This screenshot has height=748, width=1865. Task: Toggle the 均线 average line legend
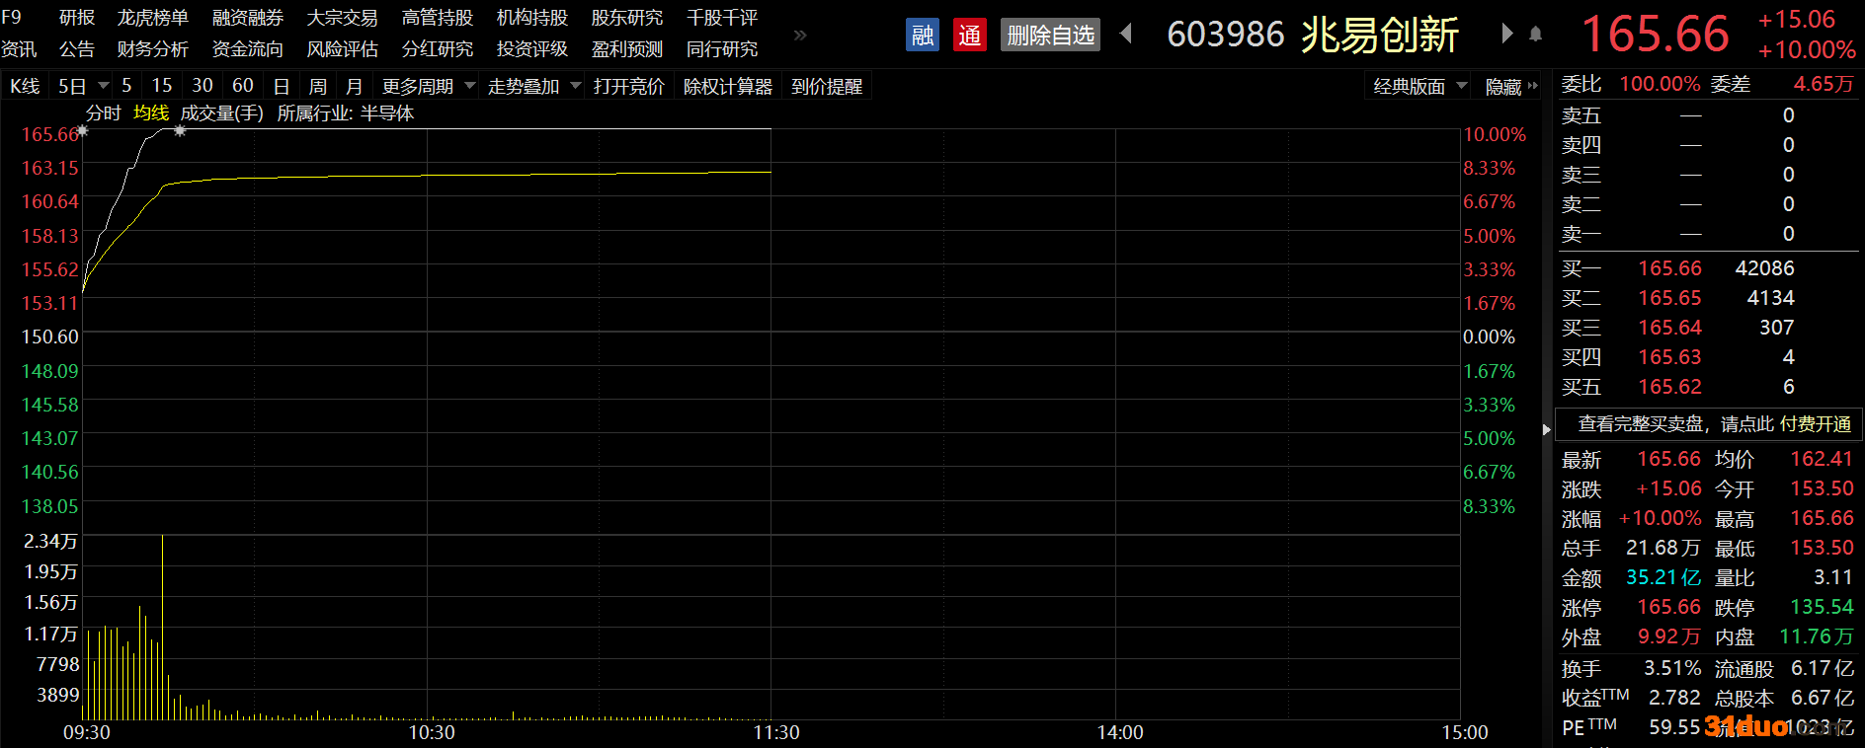click(151, 112)
